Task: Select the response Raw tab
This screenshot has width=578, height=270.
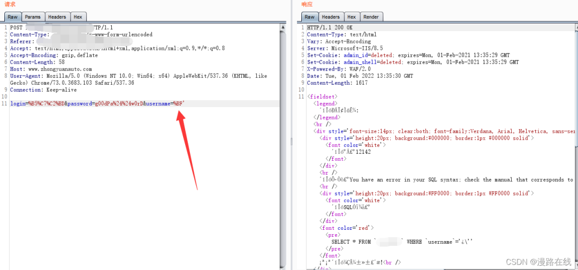Action: (310, 17)
